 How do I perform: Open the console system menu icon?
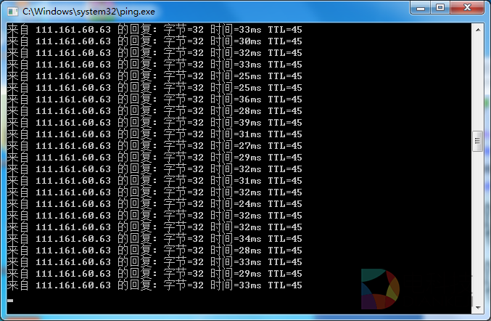click(12, 8)
